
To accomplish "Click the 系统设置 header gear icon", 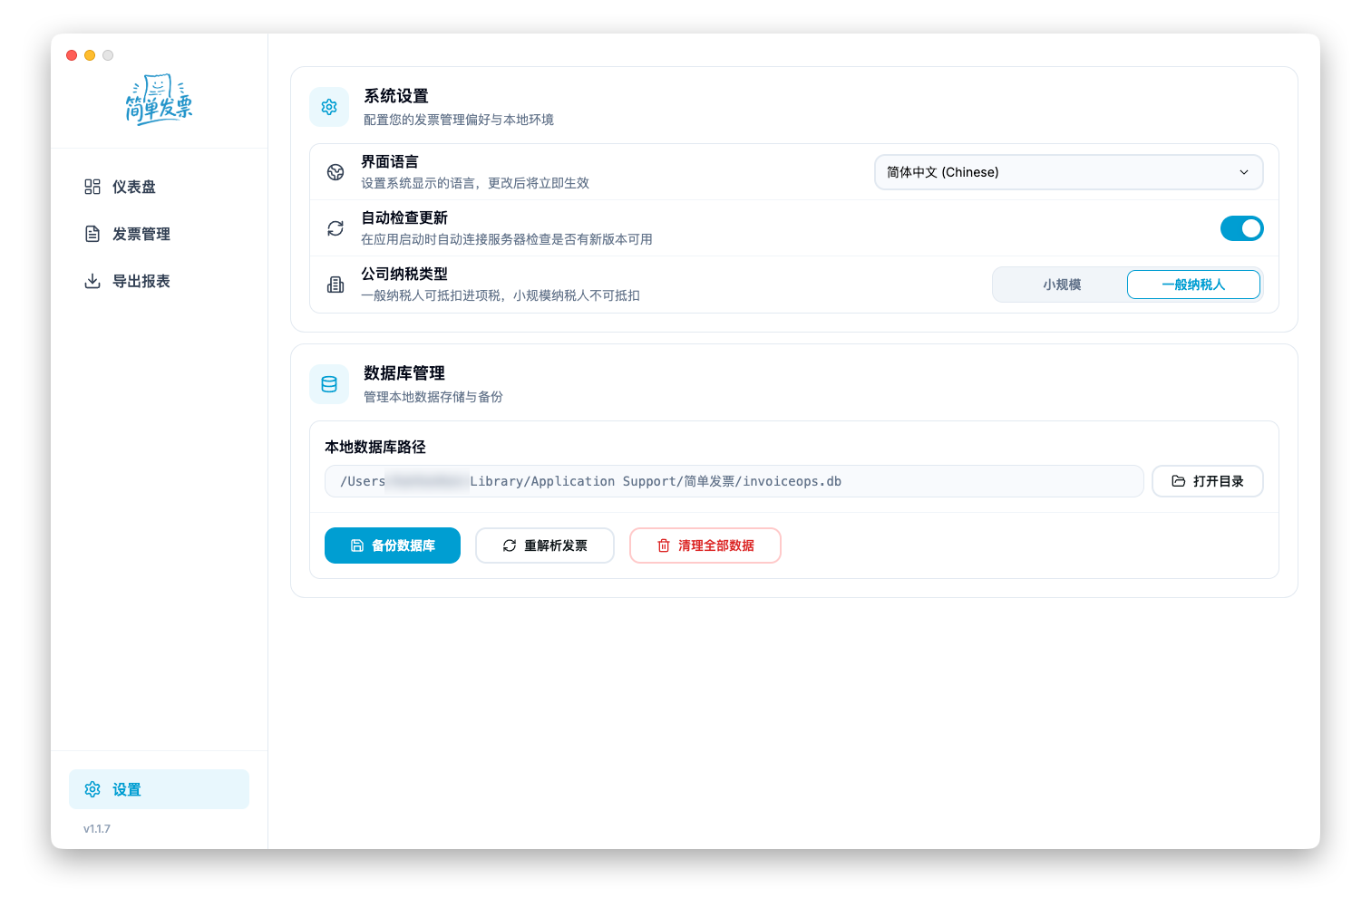I will [x=329, y=107].
